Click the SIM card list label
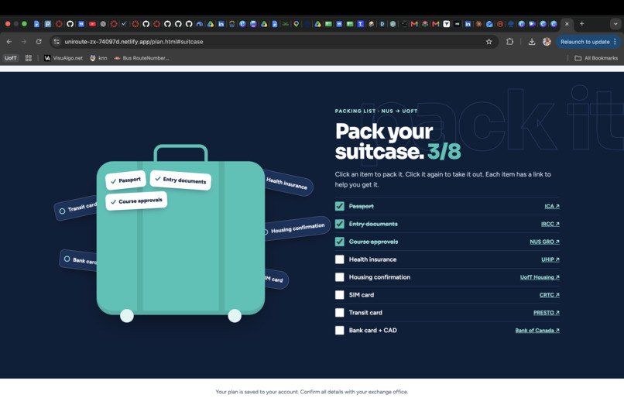This screenshot has height=405, width=624. pyautogui.click(x=362, y=295)
